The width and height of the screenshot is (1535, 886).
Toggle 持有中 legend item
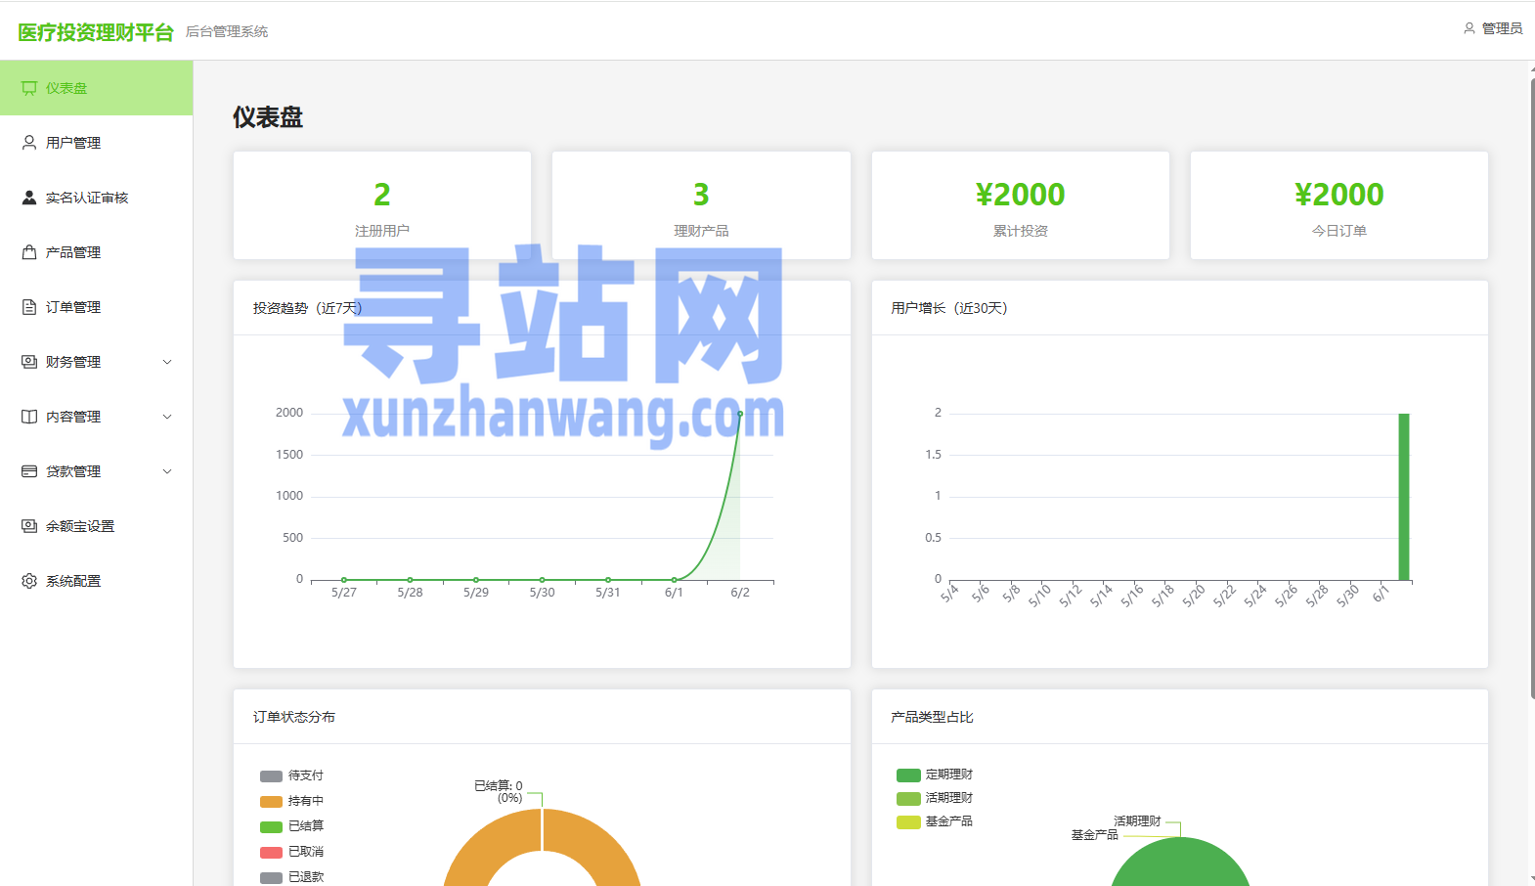click(x=291, y=801)
